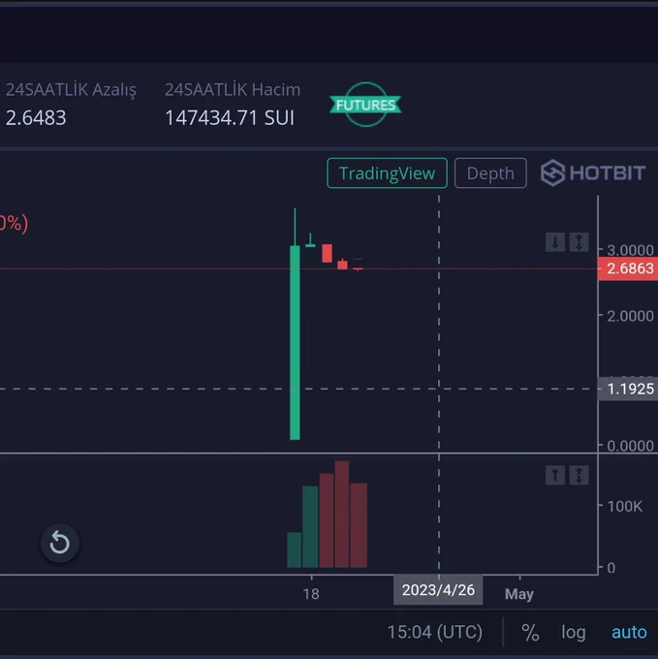Click the 24SAATLİK Hacim label

click(x=233, y=89)
